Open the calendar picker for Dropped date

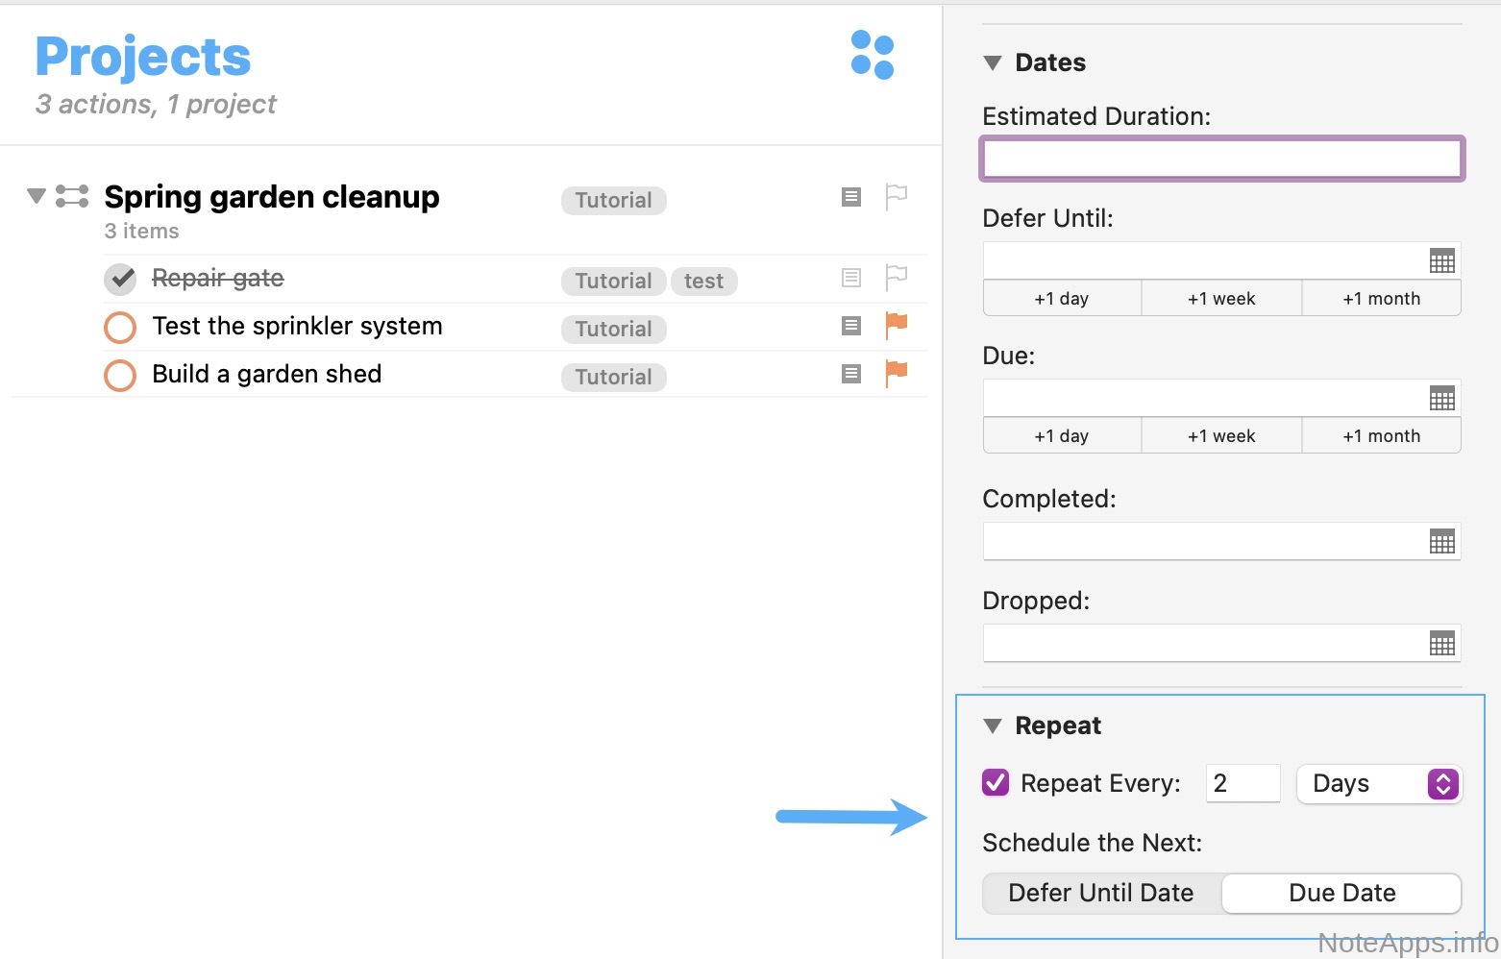tap(1441, 643)
